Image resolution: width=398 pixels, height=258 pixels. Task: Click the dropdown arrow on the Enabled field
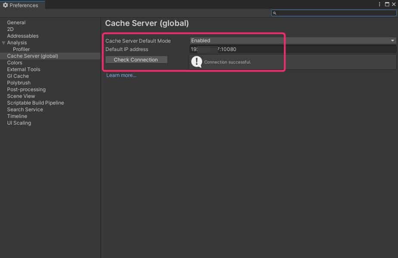[392, 40]
